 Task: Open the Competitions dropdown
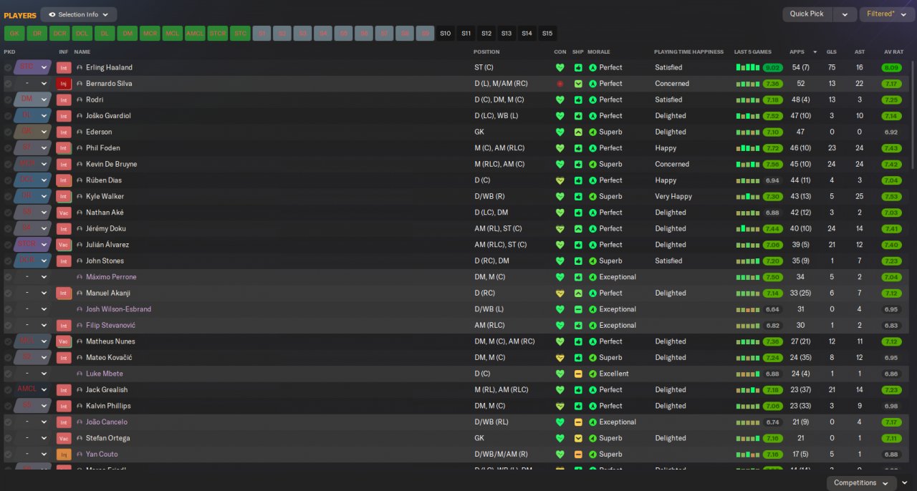tap(860, 483)
